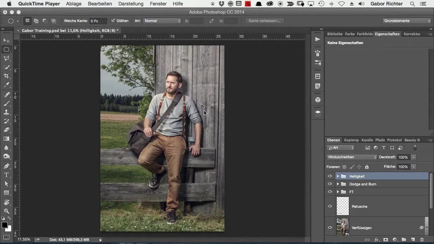
Task: Select the Move tool
Action: [6, 41]
